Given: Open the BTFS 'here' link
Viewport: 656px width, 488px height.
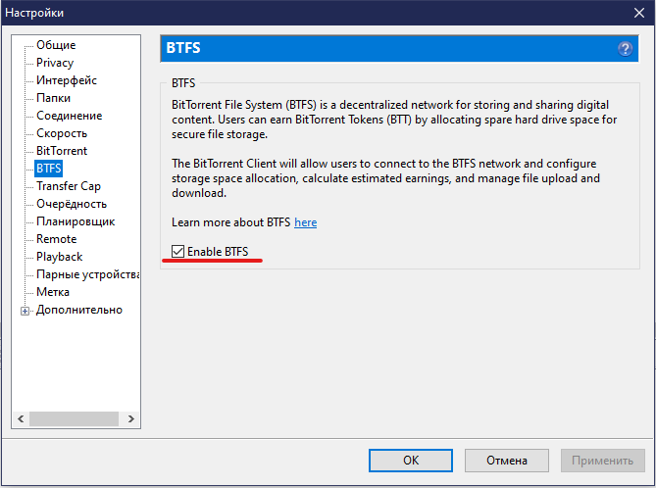Looking at the screenshot, I should (x=305, y=222).
